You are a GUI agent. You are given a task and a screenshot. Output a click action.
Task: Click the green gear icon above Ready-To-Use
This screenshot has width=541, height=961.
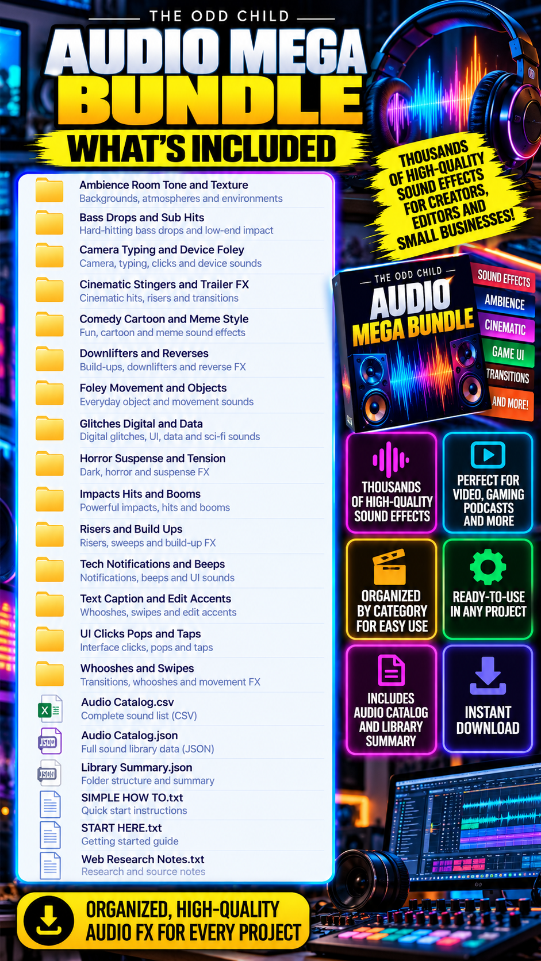point(488,567)
